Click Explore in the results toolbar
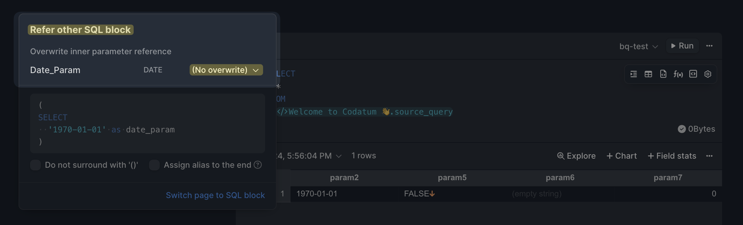The height and width of the screenshot is (225, 743). click(x=576, y=156)
